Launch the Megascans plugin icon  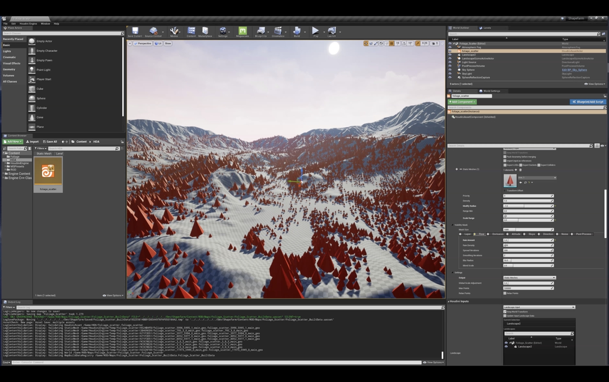coord(243,31)
